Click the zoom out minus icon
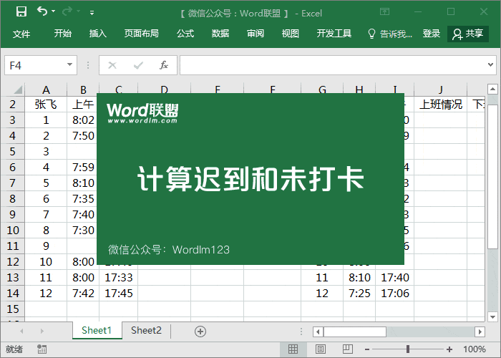 click(x=366, y=349)
